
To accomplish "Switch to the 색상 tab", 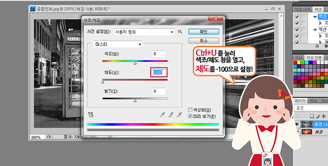I will coord(298,57).
